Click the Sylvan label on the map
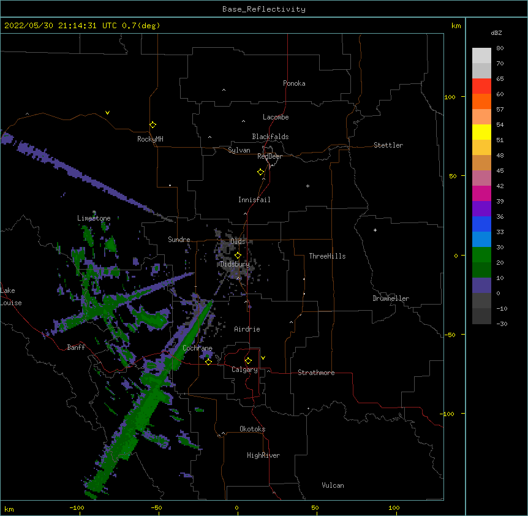This screenshot has width=528, height=516. pyautogui.click(x=239, y=150)
